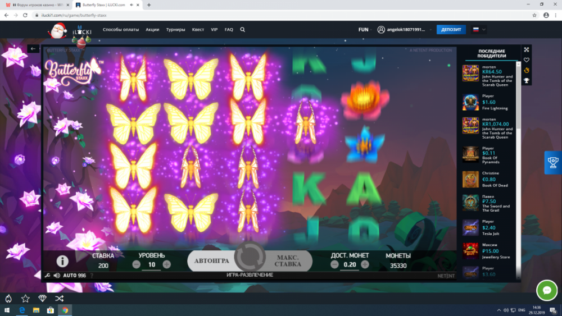Open the game help question mark
562x316 pixels.
pos(92,276)
